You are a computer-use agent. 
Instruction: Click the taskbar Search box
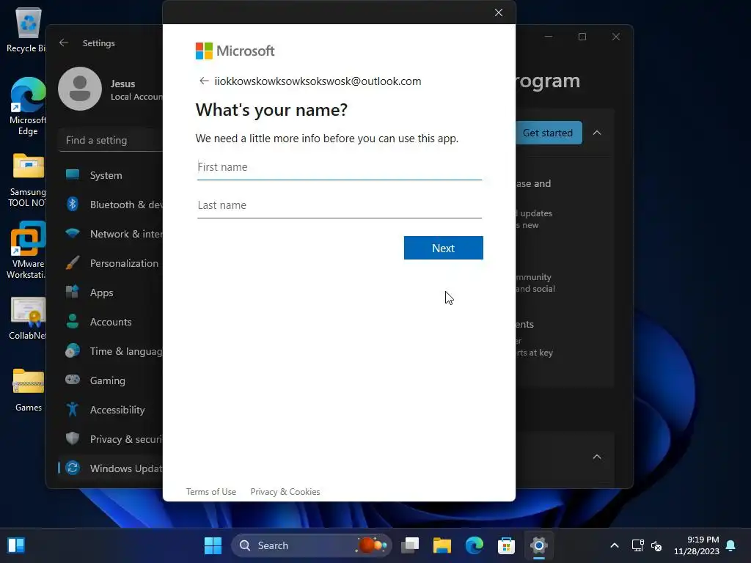click(x=311, y=545)
